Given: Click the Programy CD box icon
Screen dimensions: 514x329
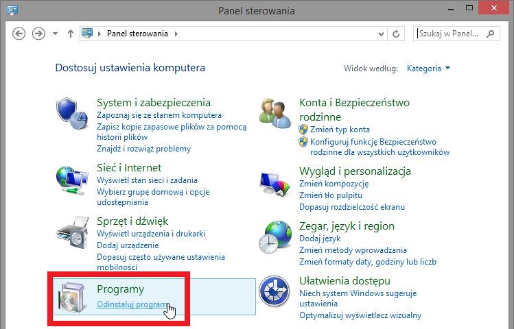Looking at the screenshot, I should pyautogui.click(x=72, y=297).
